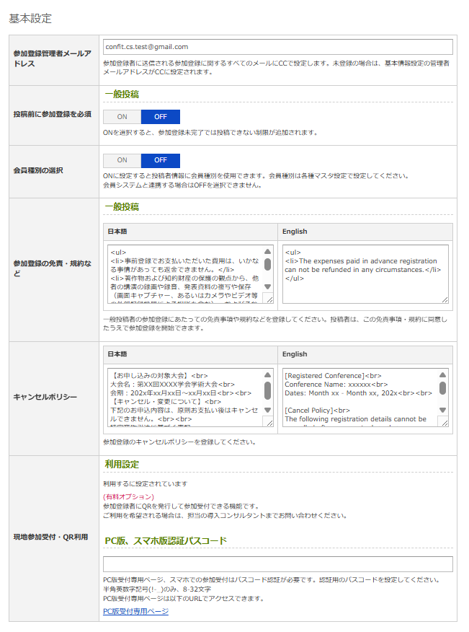Click the scrollbar thumb in Japanese disclaimer textarea
Screen dimensions: 469x632
[x=268, y=264]
